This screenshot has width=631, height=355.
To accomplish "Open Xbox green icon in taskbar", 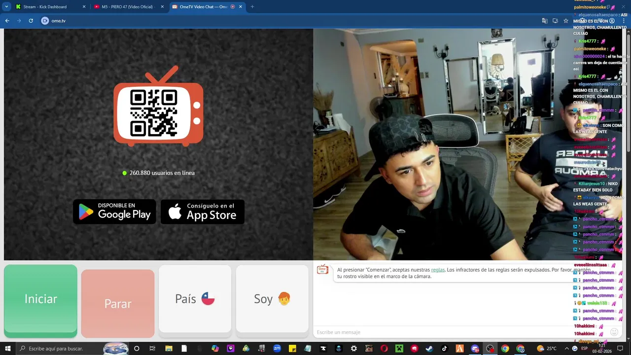I will (399, 349).
